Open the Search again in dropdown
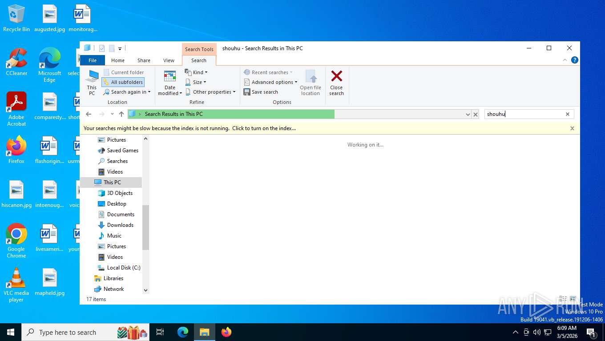The width and height of the screenshot is (605, 341). [127, 92]
